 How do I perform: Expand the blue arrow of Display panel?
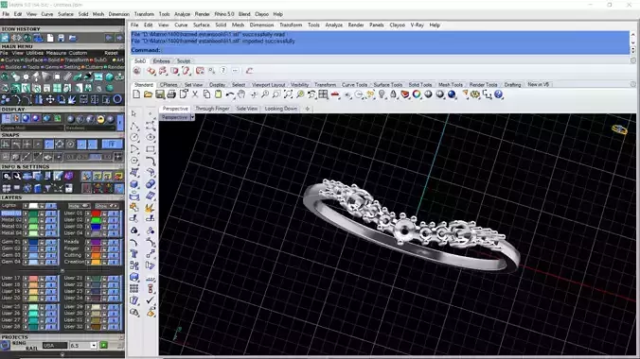tap(120, 122)
